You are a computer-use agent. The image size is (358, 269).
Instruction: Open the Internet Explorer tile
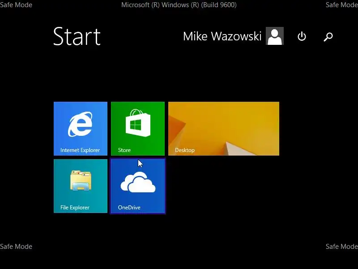click(x=81, y=129)
